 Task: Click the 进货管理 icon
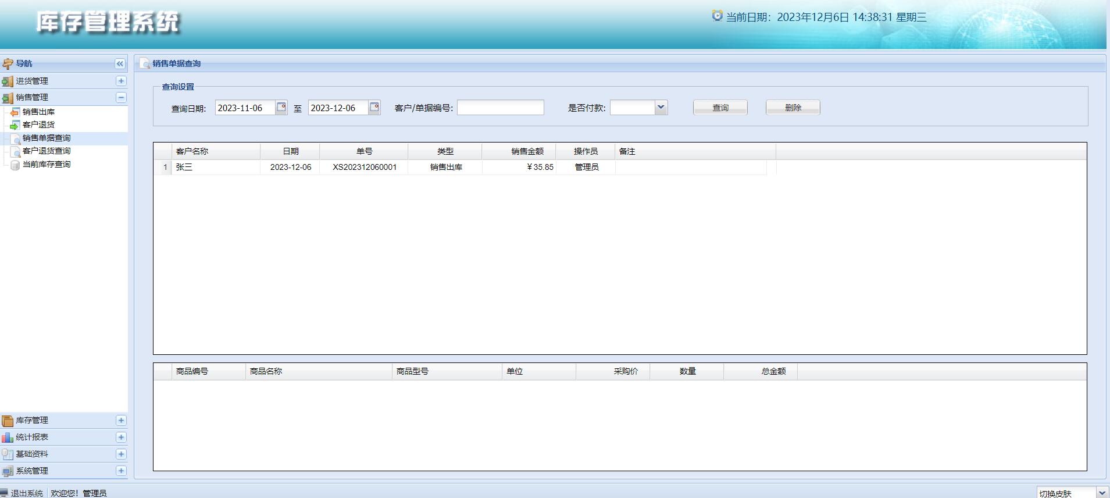tap(8, 81)
